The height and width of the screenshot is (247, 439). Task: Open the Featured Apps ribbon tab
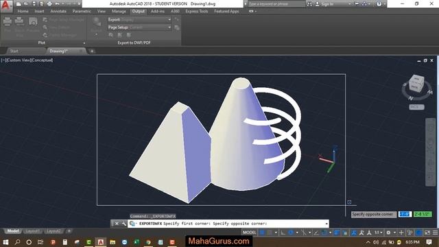click(x=226, y=11)
